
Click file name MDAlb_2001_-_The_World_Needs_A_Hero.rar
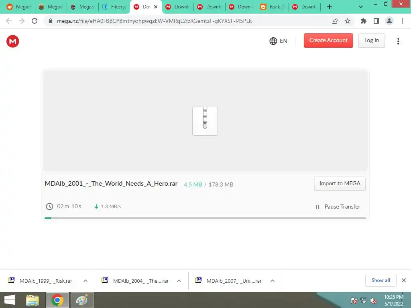(x=111, y=184)
